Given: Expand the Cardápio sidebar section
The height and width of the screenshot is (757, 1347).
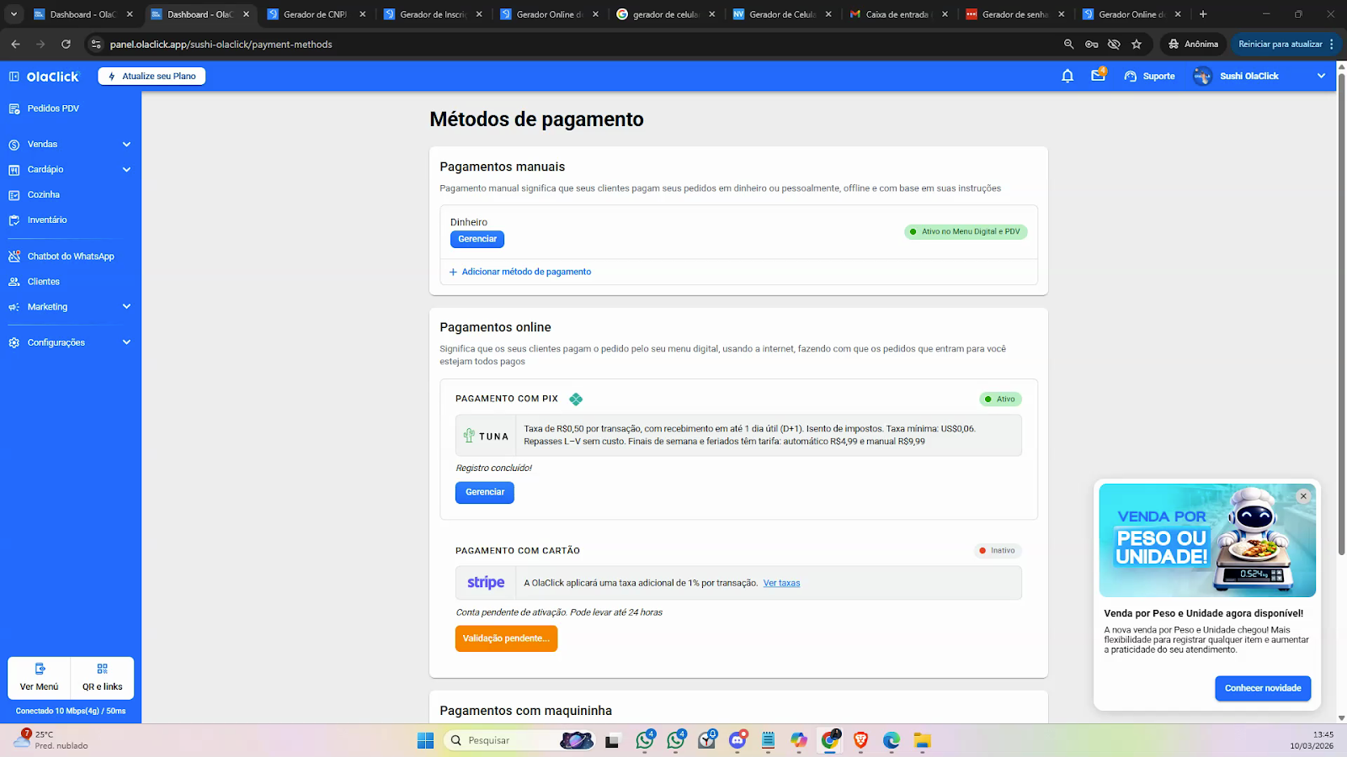Looking at the screenshot, I should pos(126,170).
